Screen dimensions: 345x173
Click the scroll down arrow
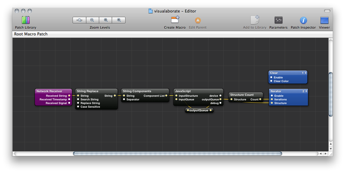click(x=331, y=149)
